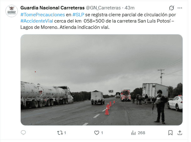Open the post via the 43m timestamp
191x142 pixels.
click(x=130, y=8)
